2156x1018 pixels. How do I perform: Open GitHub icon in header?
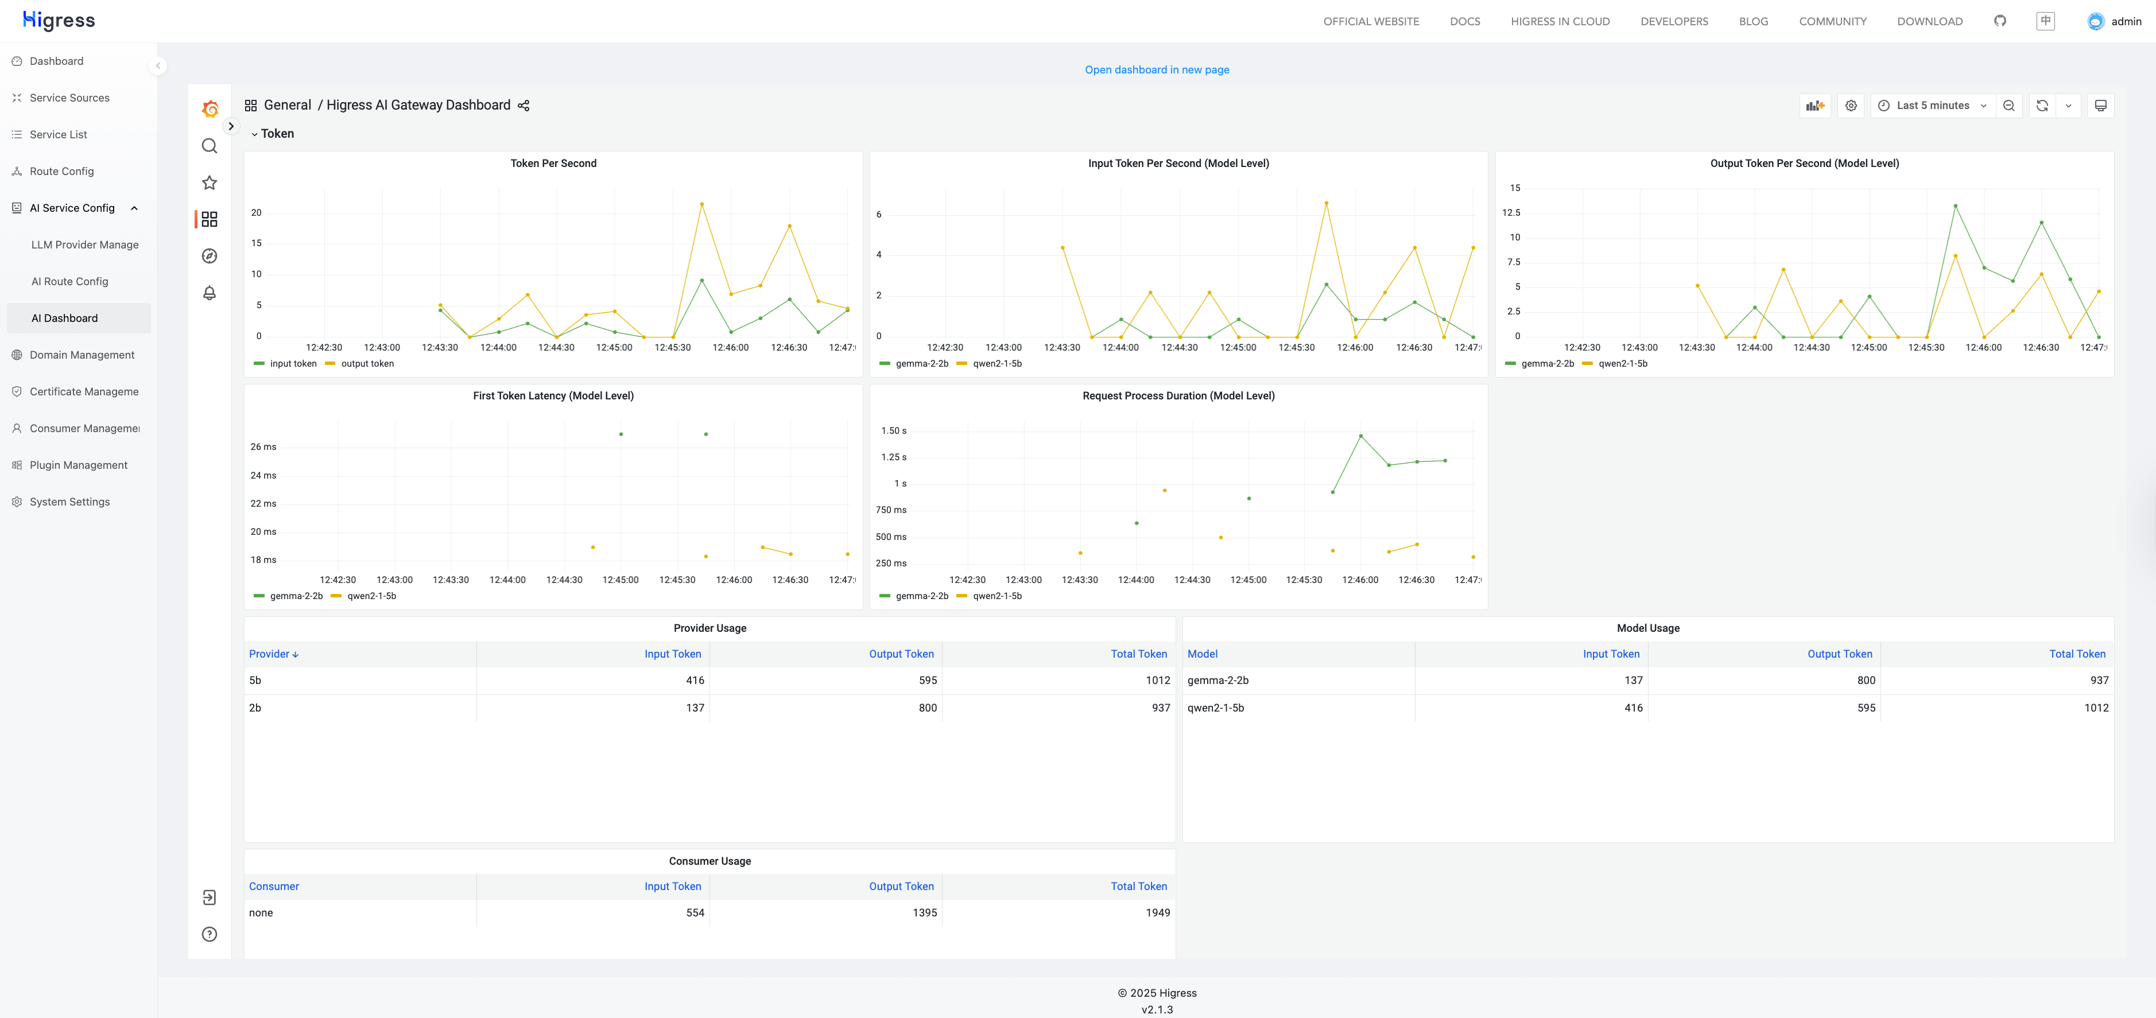tap(1999, 21)
